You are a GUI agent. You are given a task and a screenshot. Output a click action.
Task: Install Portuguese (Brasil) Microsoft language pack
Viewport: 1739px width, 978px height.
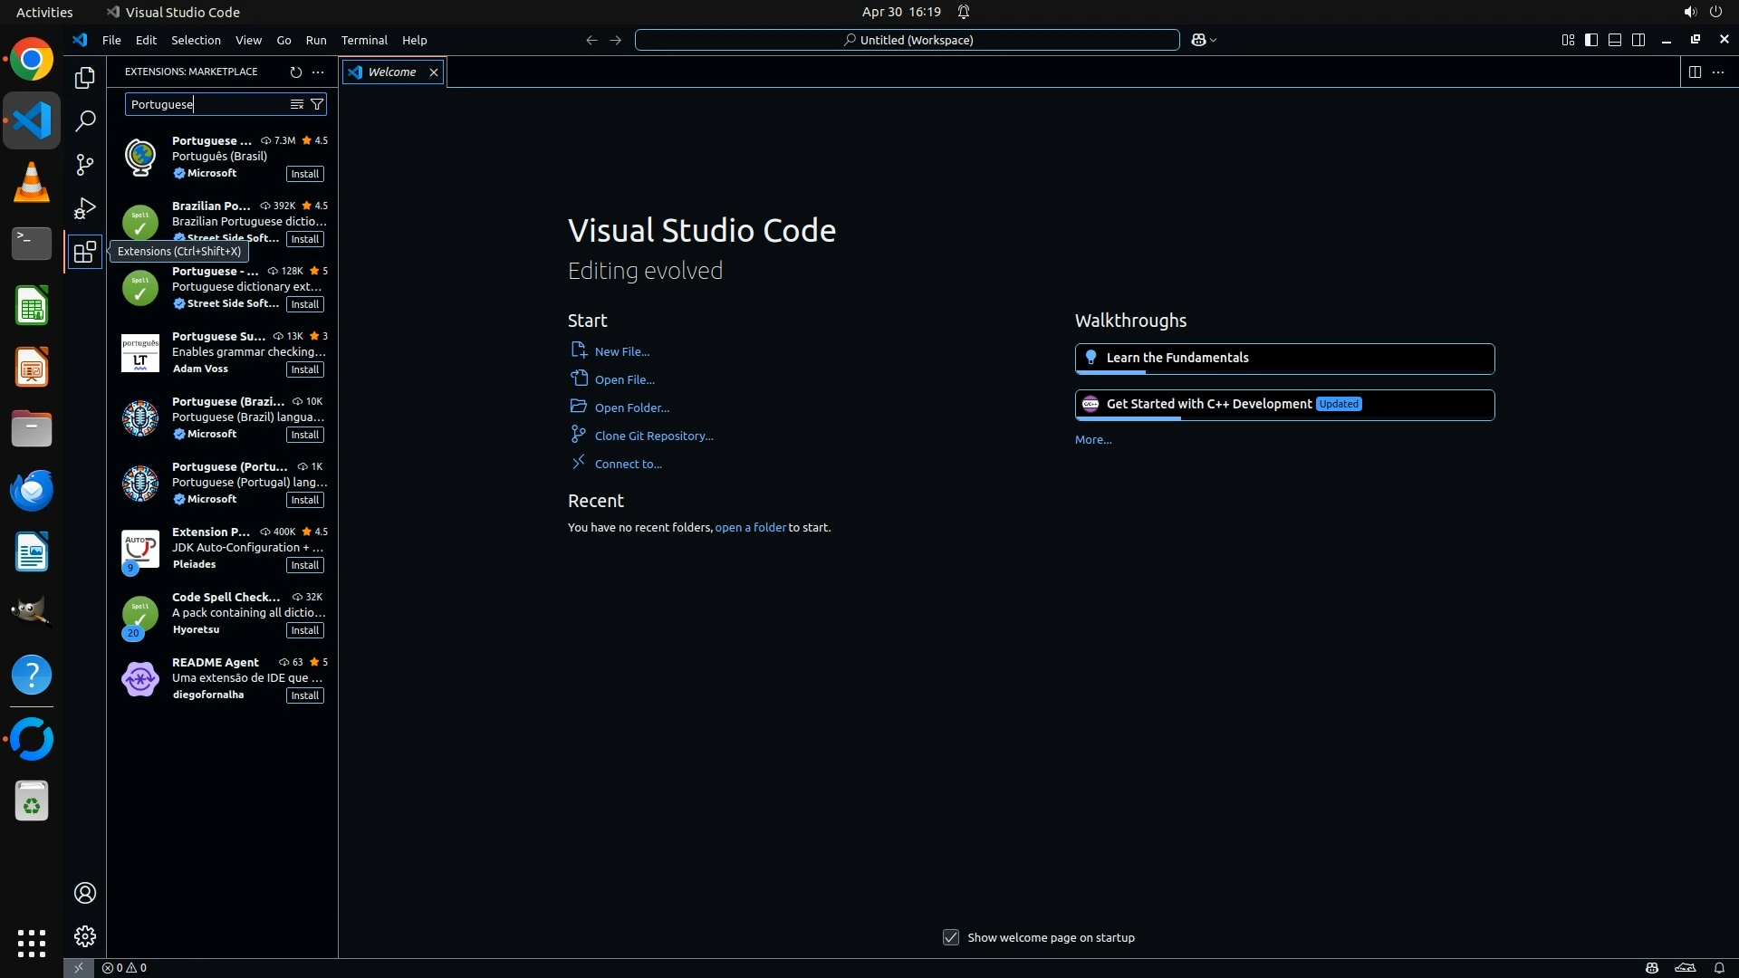pos(304,174)
